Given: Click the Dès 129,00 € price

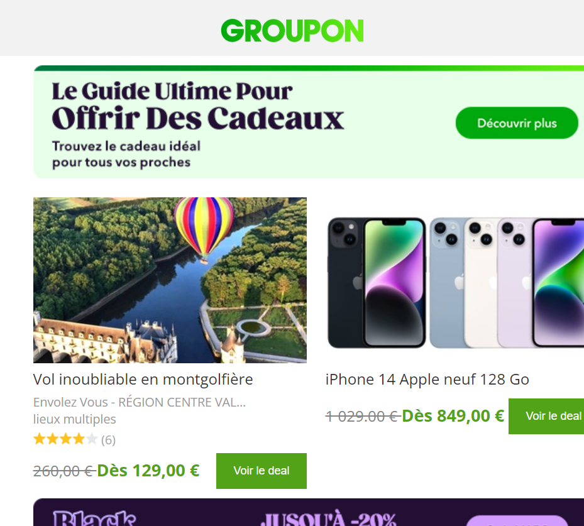Looking at the screenshot, I should 148,471.
